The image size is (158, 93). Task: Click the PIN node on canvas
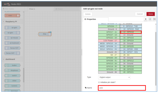coord(45,34)
